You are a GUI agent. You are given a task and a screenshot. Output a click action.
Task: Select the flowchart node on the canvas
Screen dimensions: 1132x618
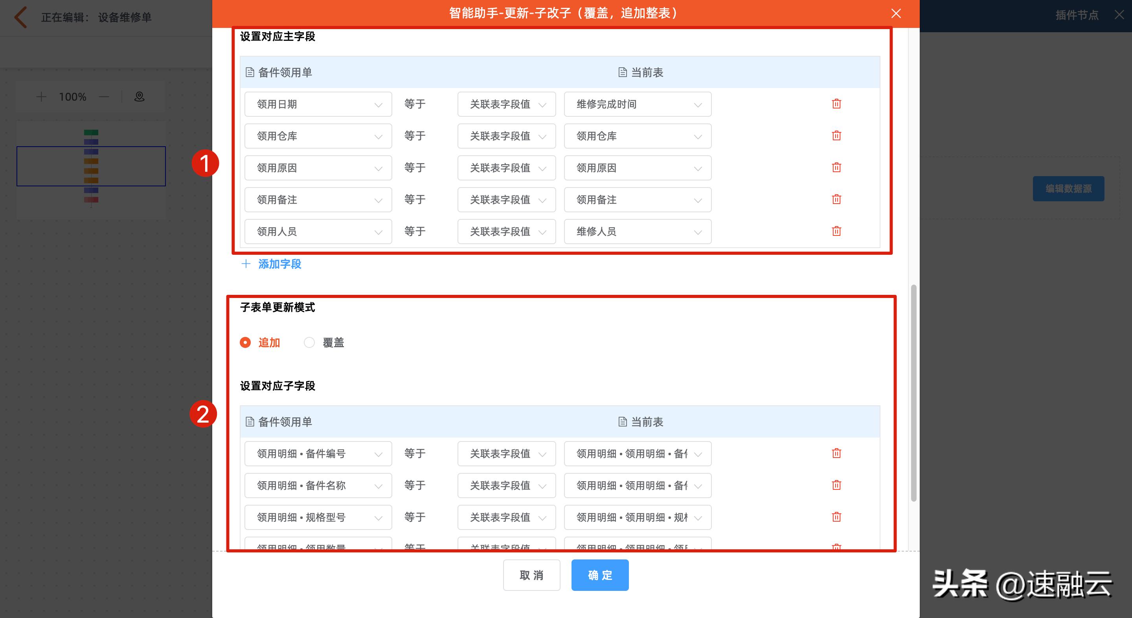tap(90, 166)
